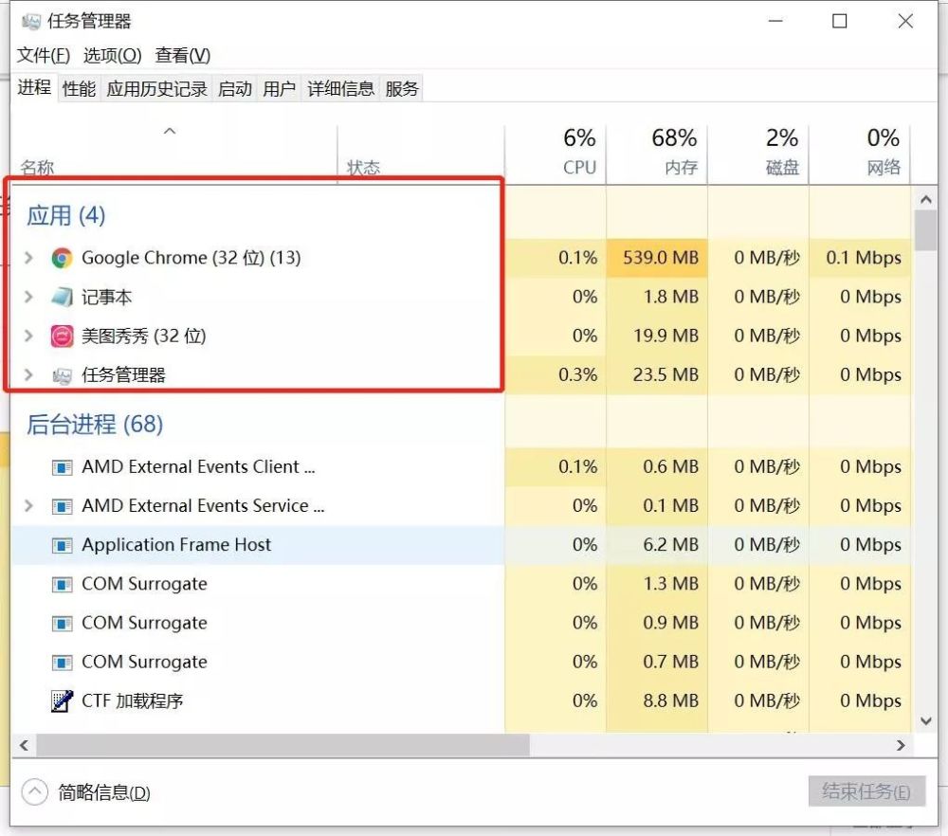Click icon of COM Surrogate using 1.3 MB
This screenshot has height=836, width=948.
tap(62, 585)
